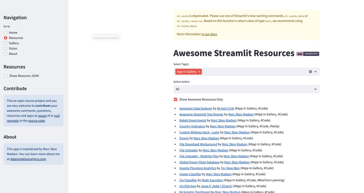Open Tey Siew Wen author link
The width and height of the screenshot is (364, 193).
point(230,168)
